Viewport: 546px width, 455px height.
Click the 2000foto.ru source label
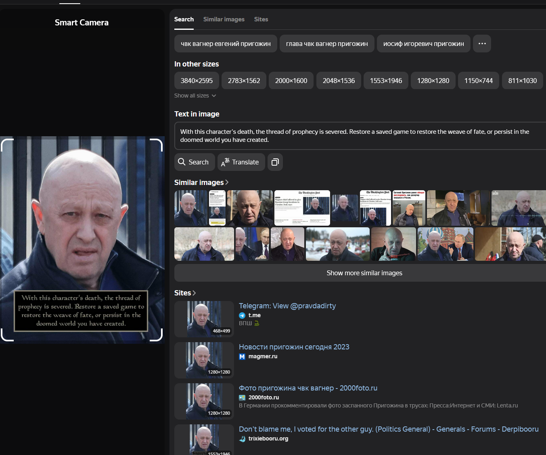coord(264,397)
